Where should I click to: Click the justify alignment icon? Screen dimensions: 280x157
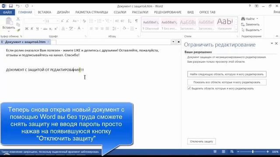coord(107,28)
